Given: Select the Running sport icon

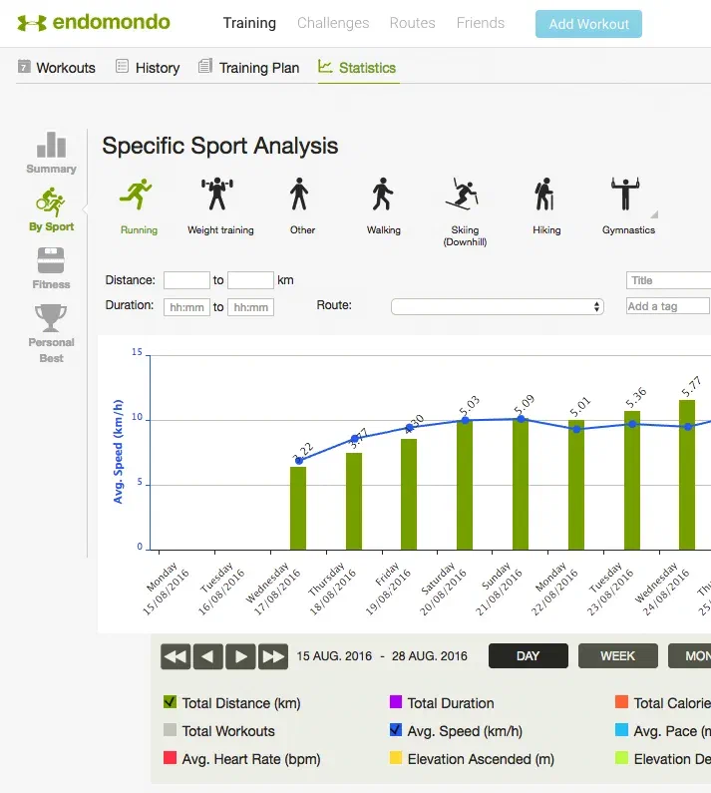Looking at the screenshot, I should pos(137,196).
